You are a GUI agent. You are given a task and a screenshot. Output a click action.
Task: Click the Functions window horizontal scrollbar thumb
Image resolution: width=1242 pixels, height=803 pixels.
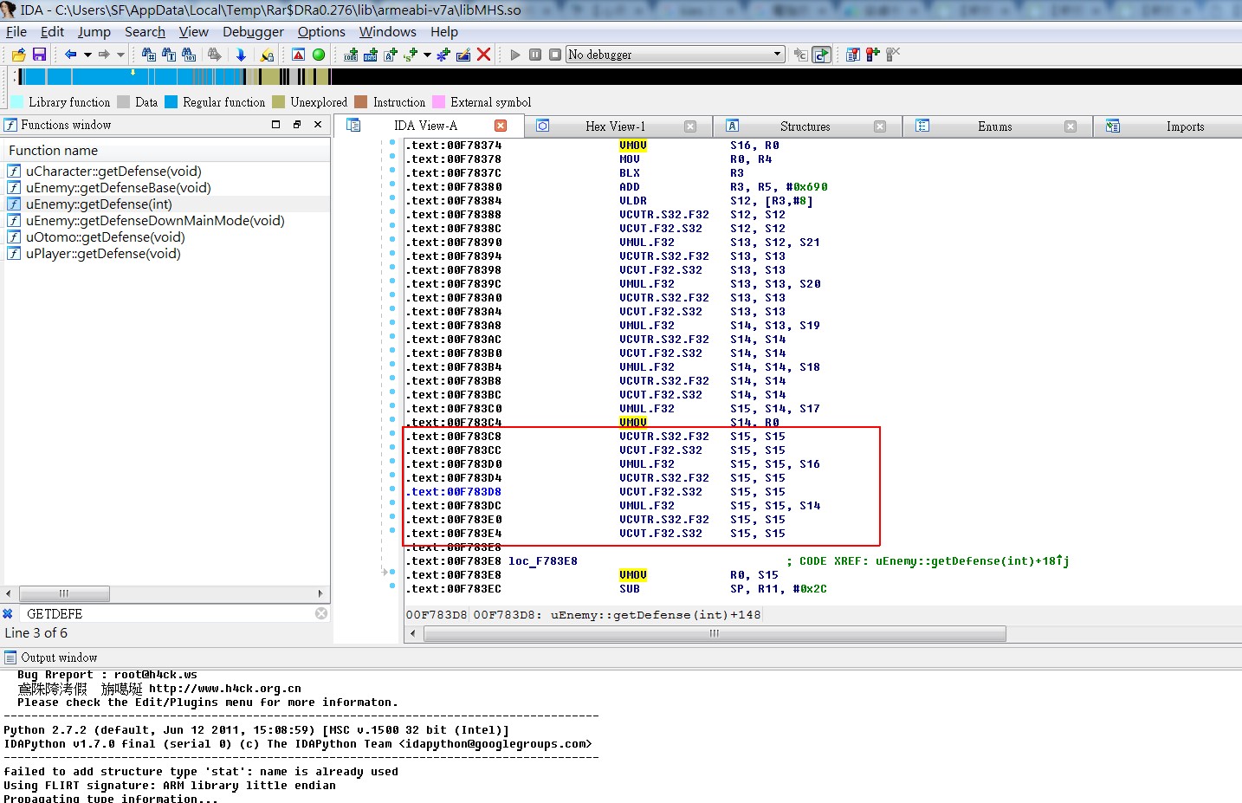point(64,593)
